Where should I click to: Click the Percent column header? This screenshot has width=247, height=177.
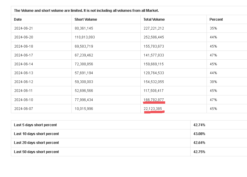(216, 20)
